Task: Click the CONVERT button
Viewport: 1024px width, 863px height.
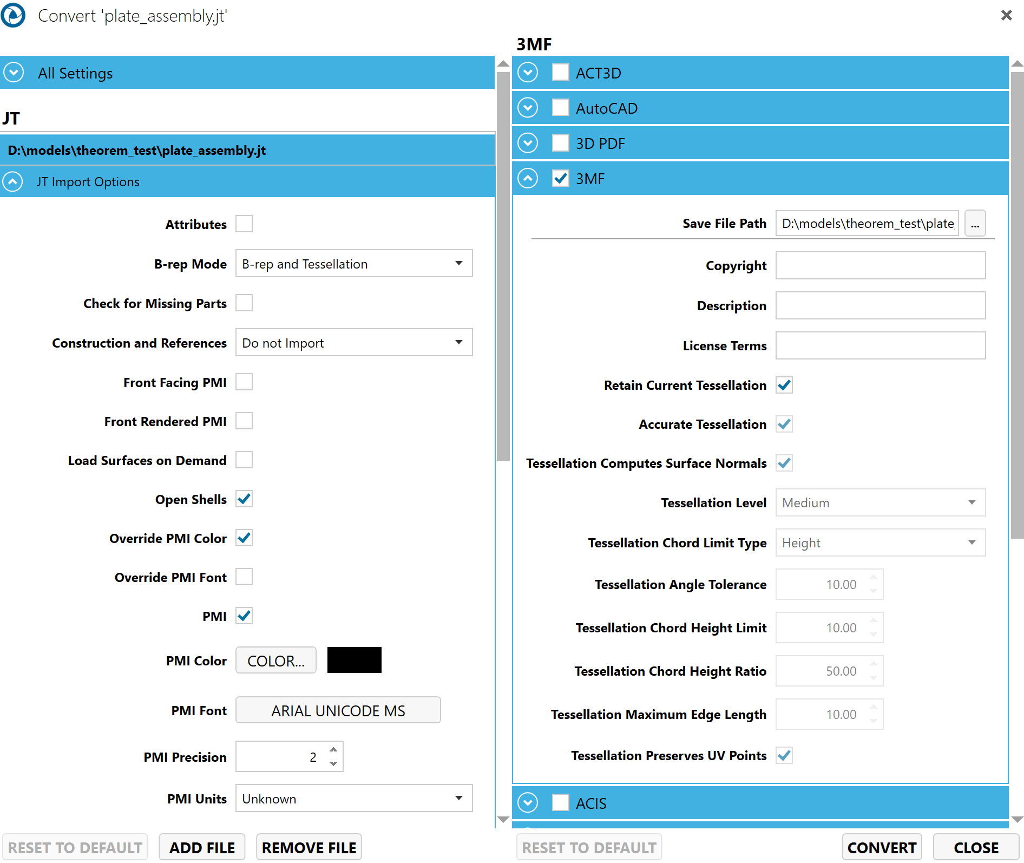Action: [x=882, y=847]
